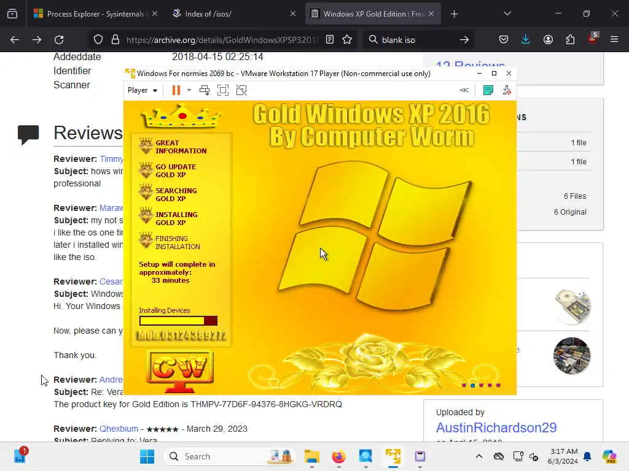Click the taskbar Search box

[230, 456]
